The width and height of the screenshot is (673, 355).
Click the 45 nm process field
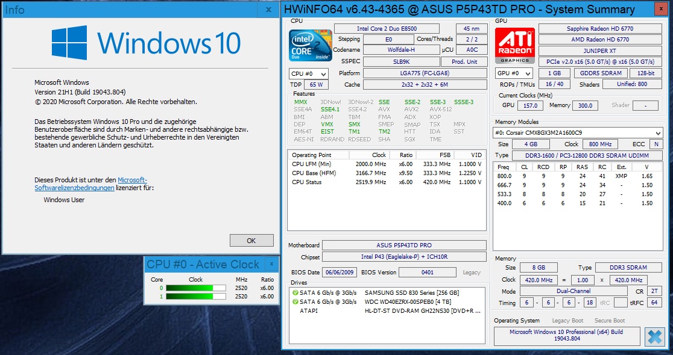[x=472, y=29]
